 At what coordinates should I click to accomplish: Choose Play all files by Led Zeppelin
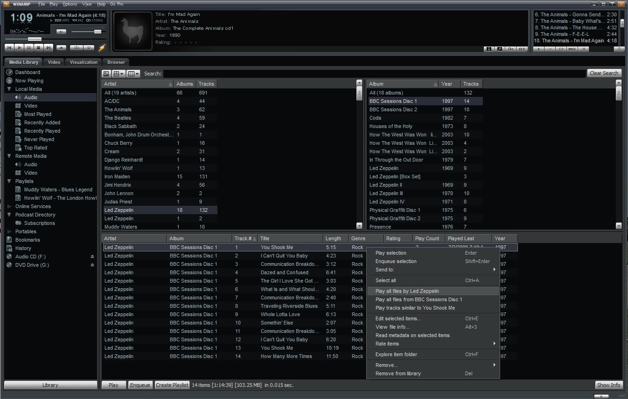[x=433, y=291]
